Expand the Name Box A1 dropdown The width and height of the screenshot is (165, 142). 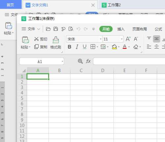coord(62,61)
